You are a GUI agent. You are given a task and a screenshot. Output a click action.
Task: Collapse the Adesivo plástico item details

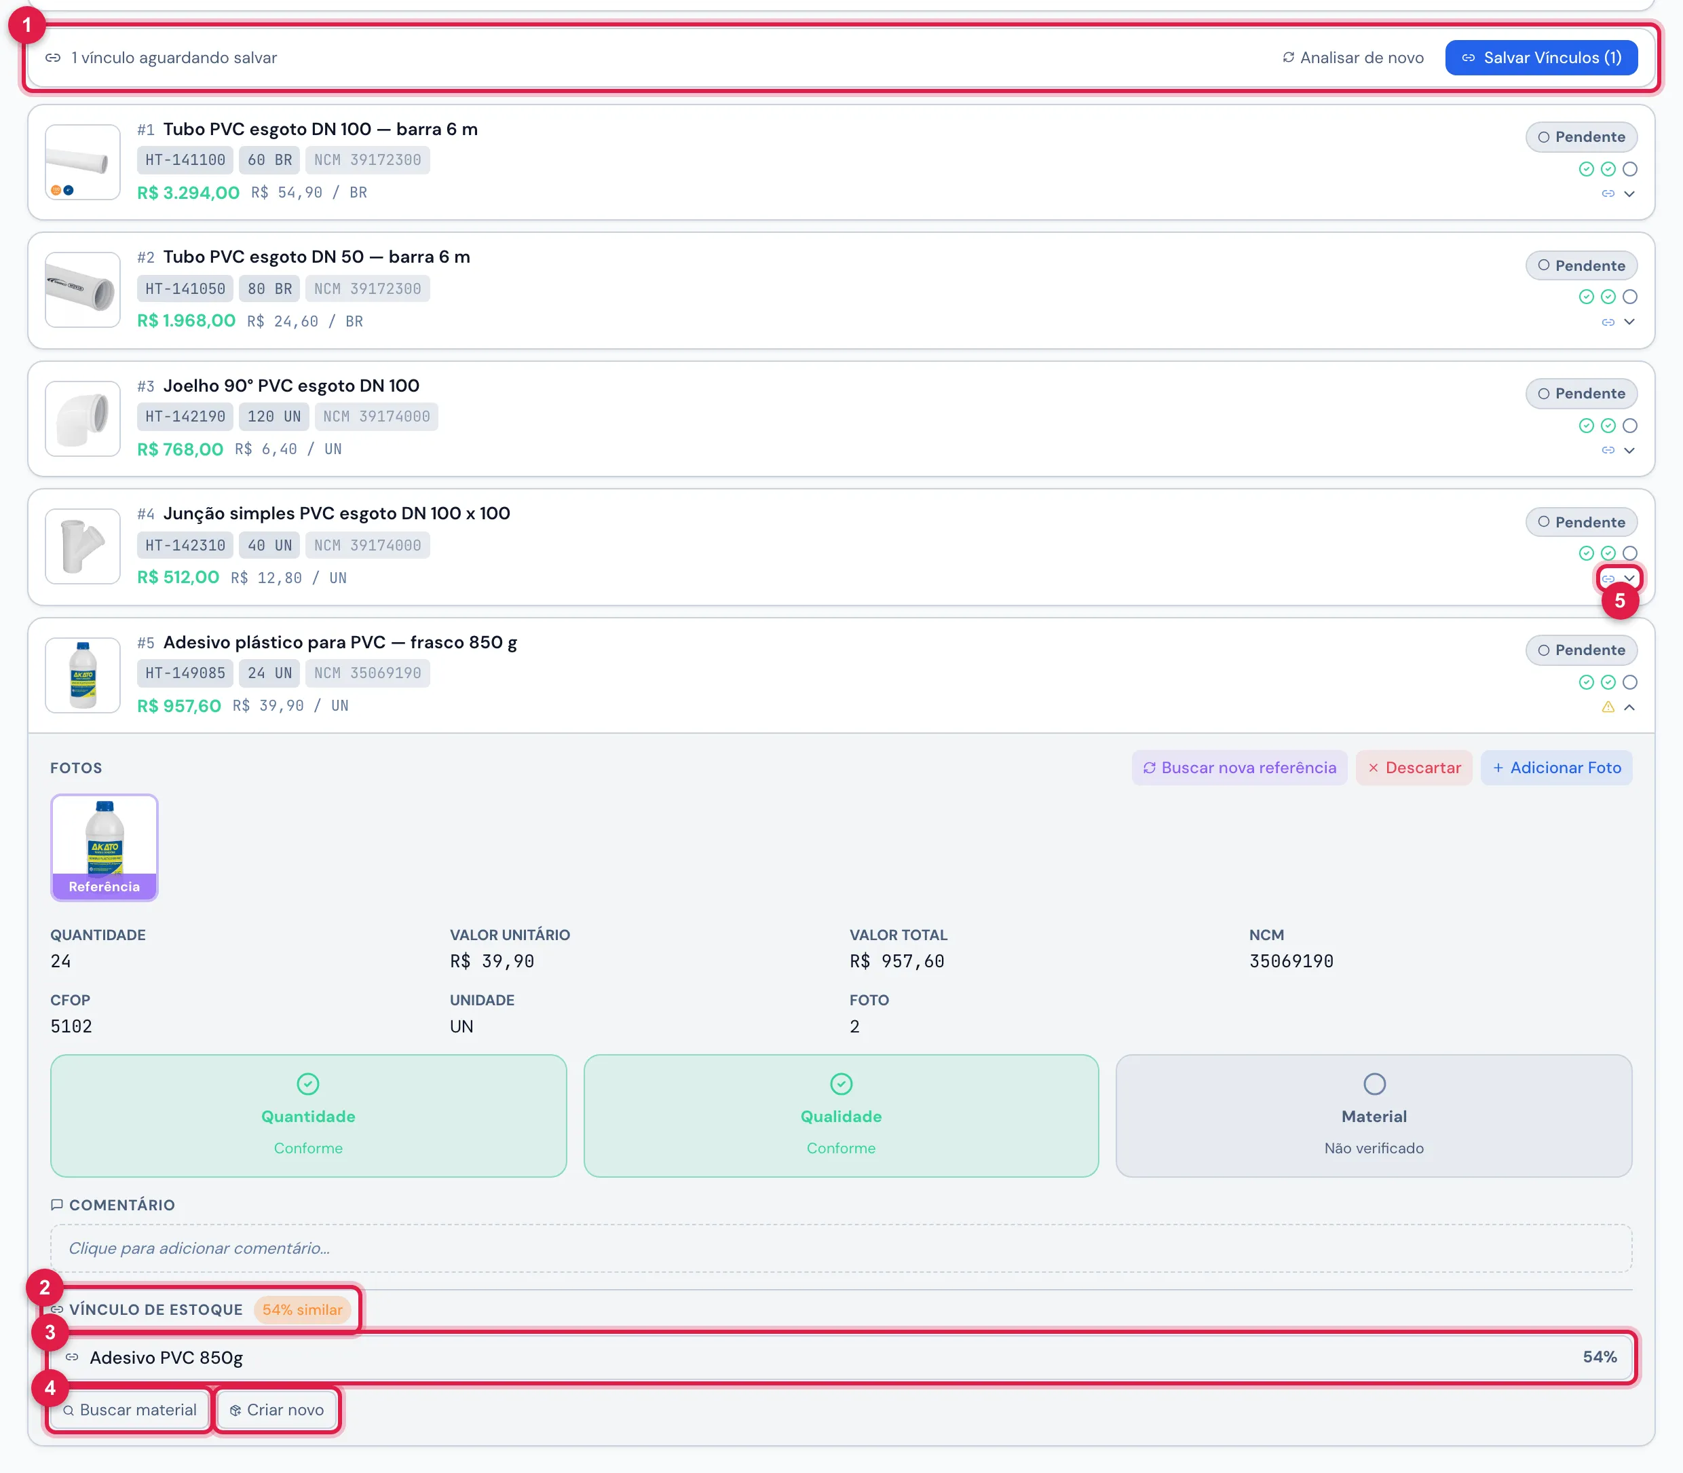pos(1629,708)
